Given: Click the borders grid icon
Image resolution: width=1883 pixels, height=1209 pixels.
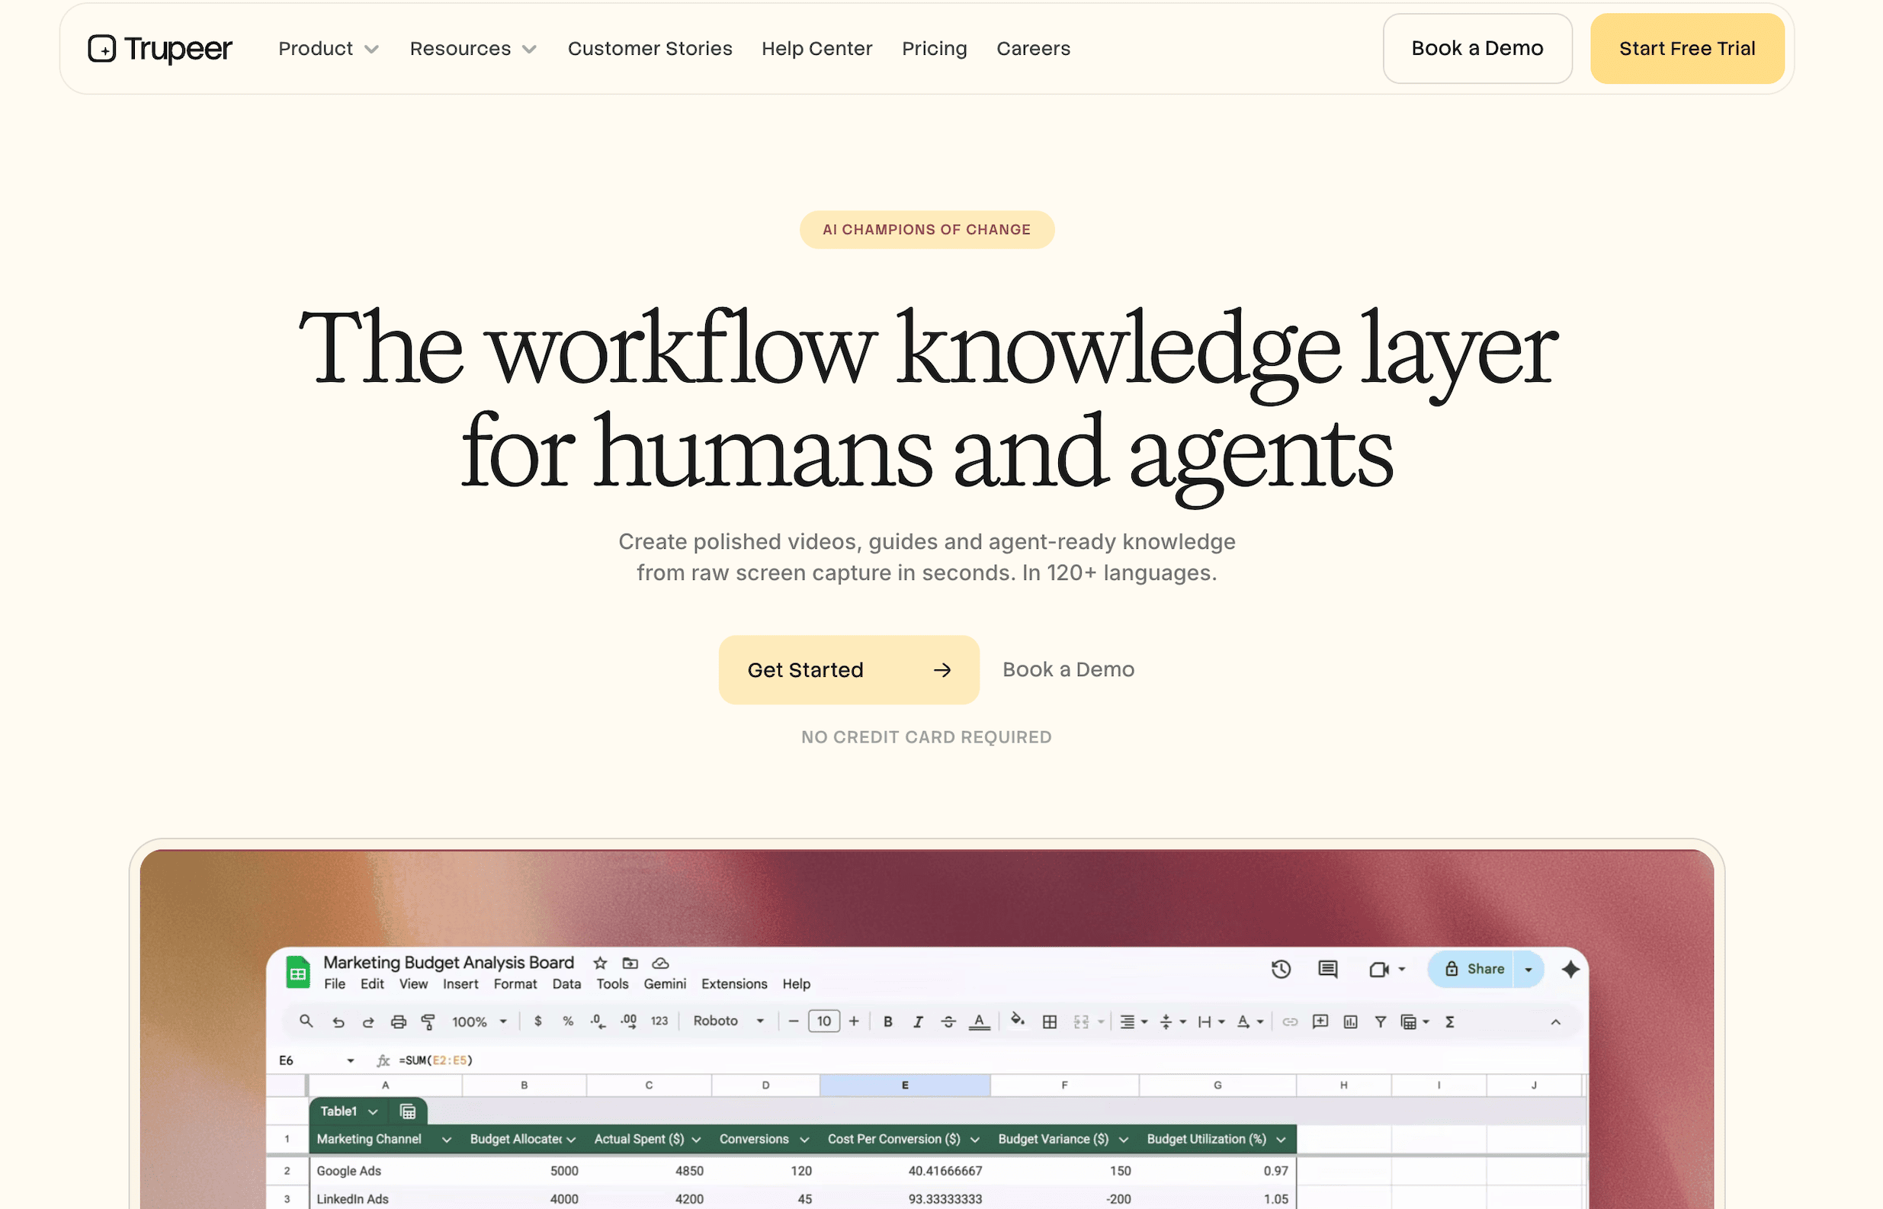Looking at the screenshot, I should coord(1050,1022).
